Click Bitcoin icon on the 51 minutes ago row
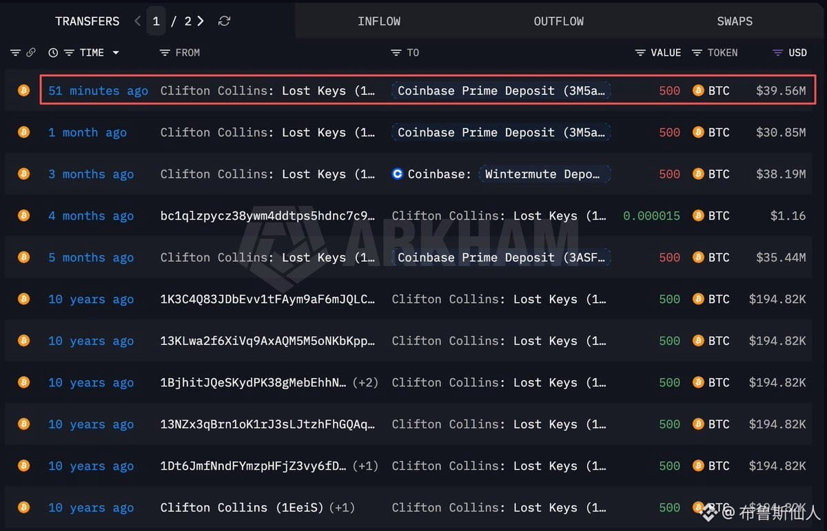This screenshot has width=827, height=531. 24,90
